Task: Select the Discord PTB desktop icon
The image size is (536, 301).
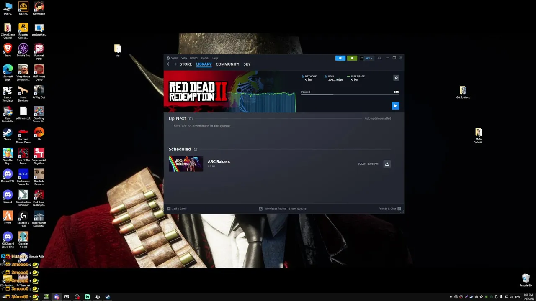Action: pyautogui.click(x=8, y=176)
